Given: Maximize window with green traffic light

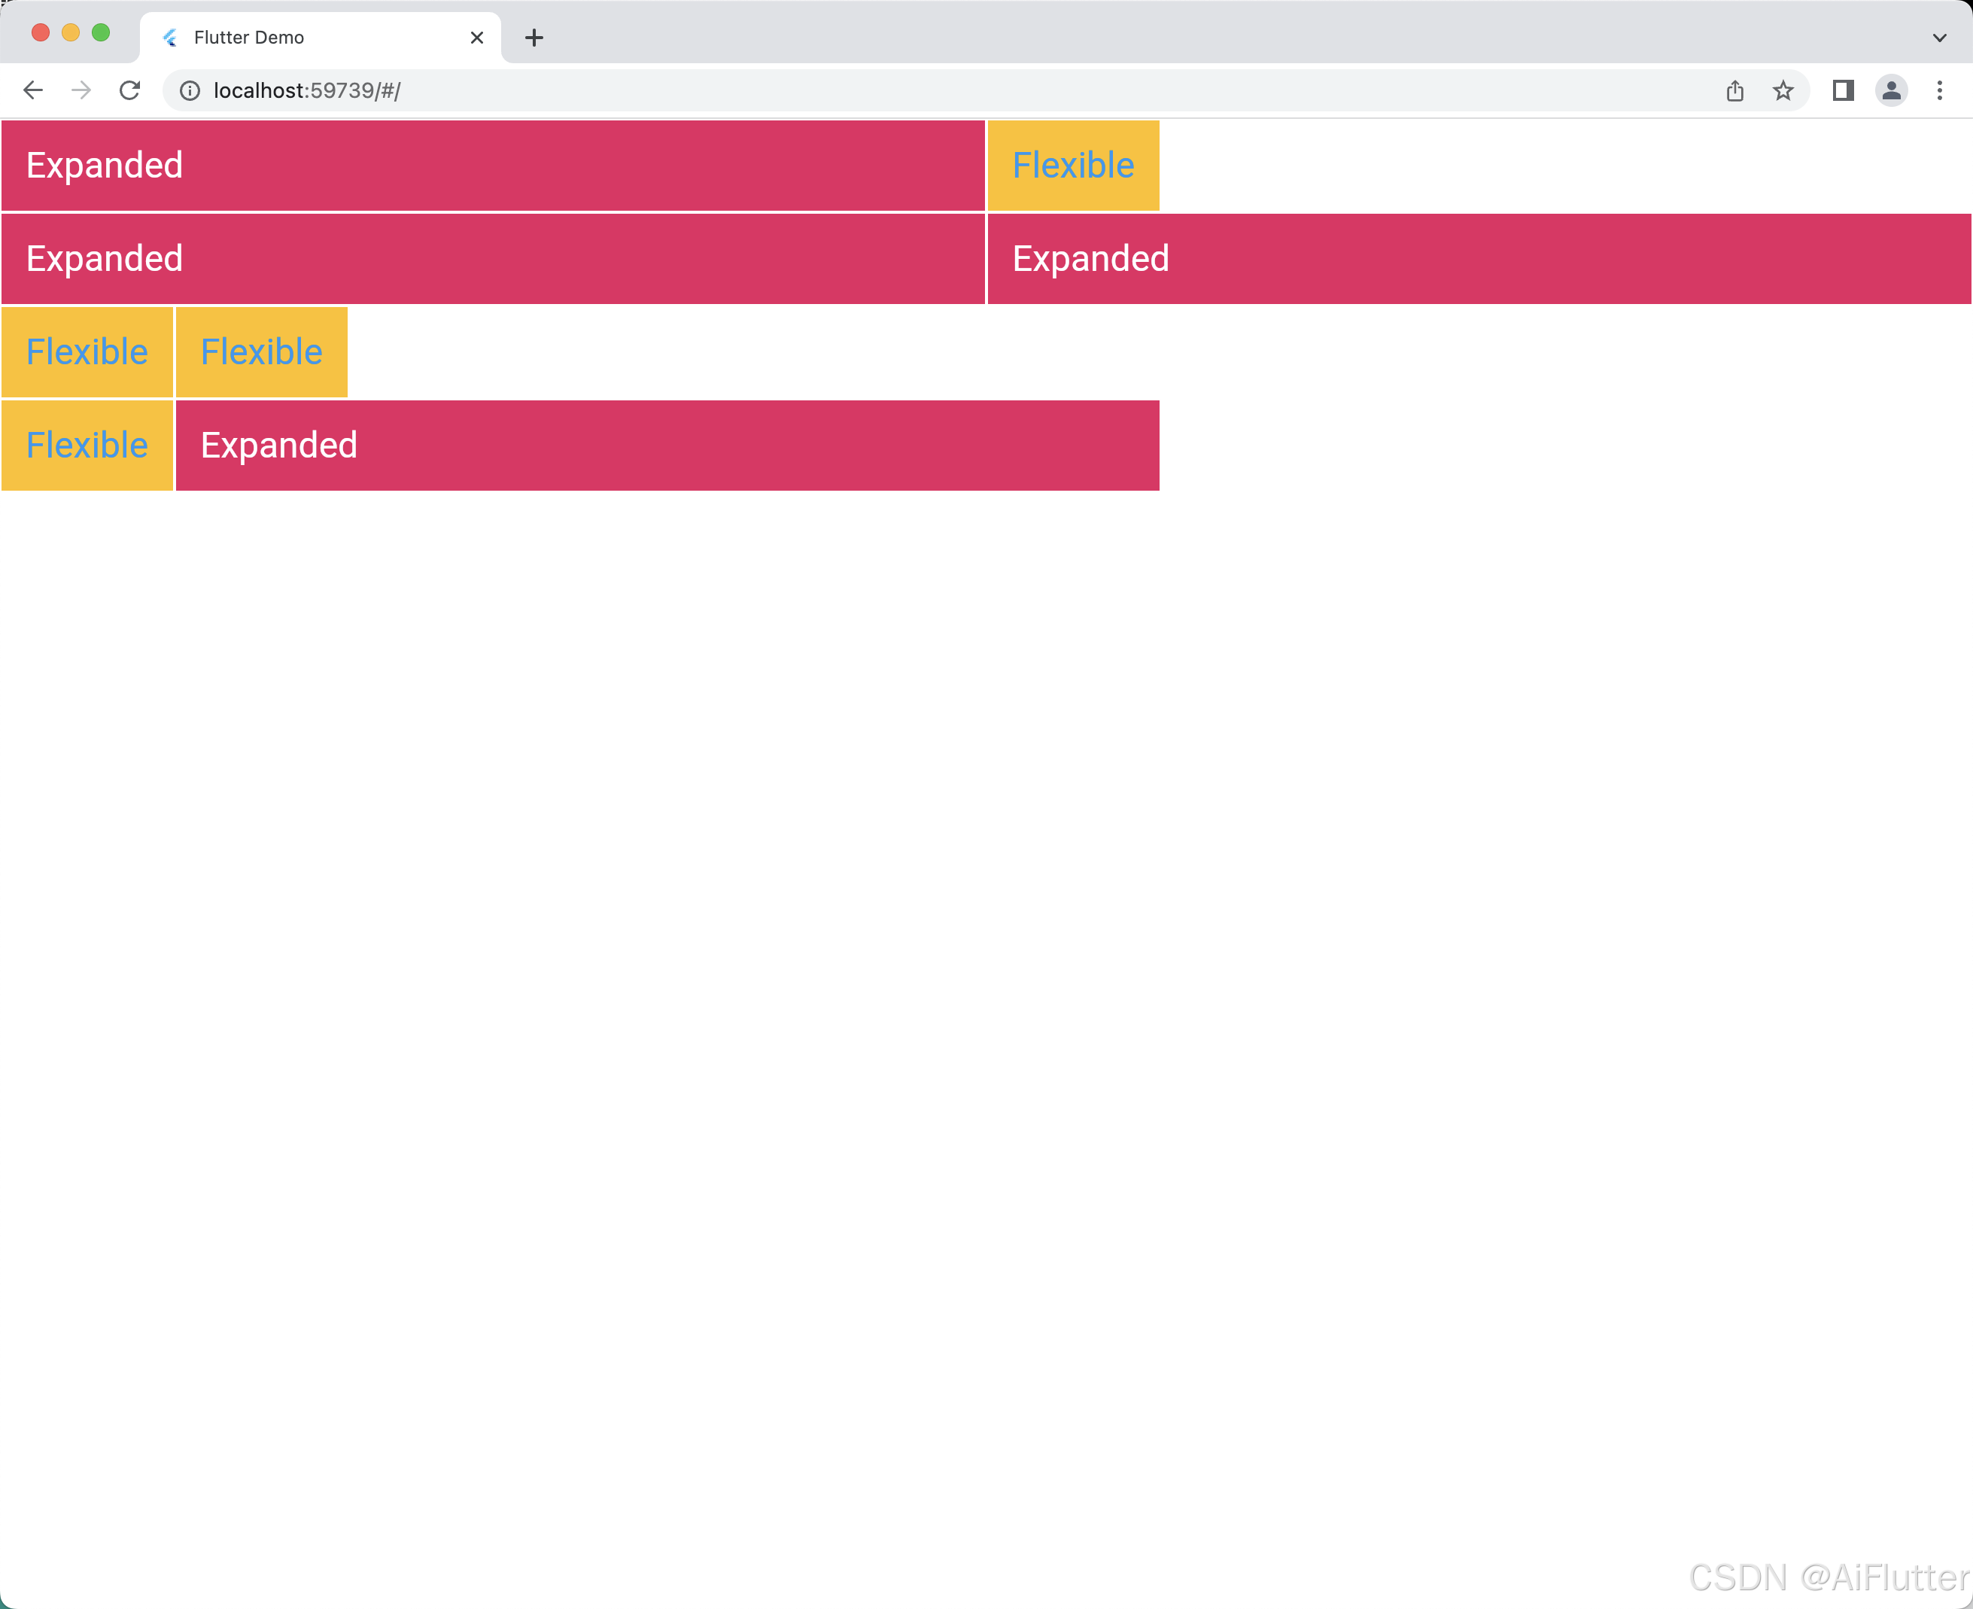Looking at the screenshot, I should 101,32.
